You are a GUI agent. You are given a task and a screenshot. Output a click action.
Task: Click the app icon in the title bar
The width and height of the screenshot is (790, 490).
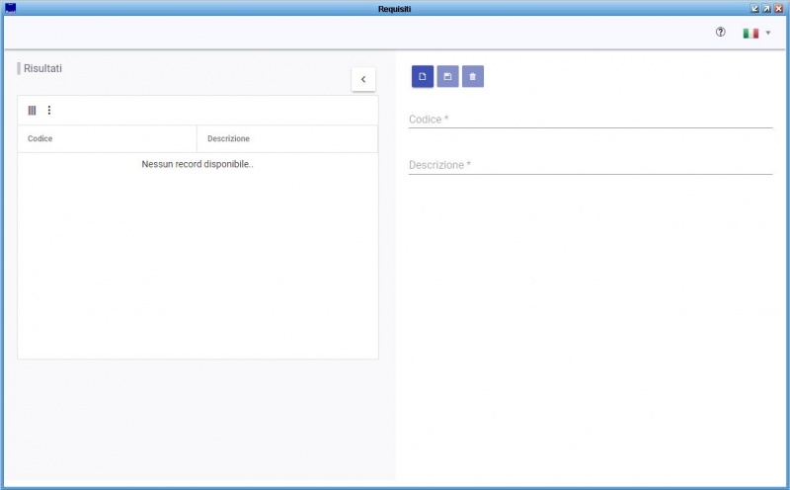point(10,8)
